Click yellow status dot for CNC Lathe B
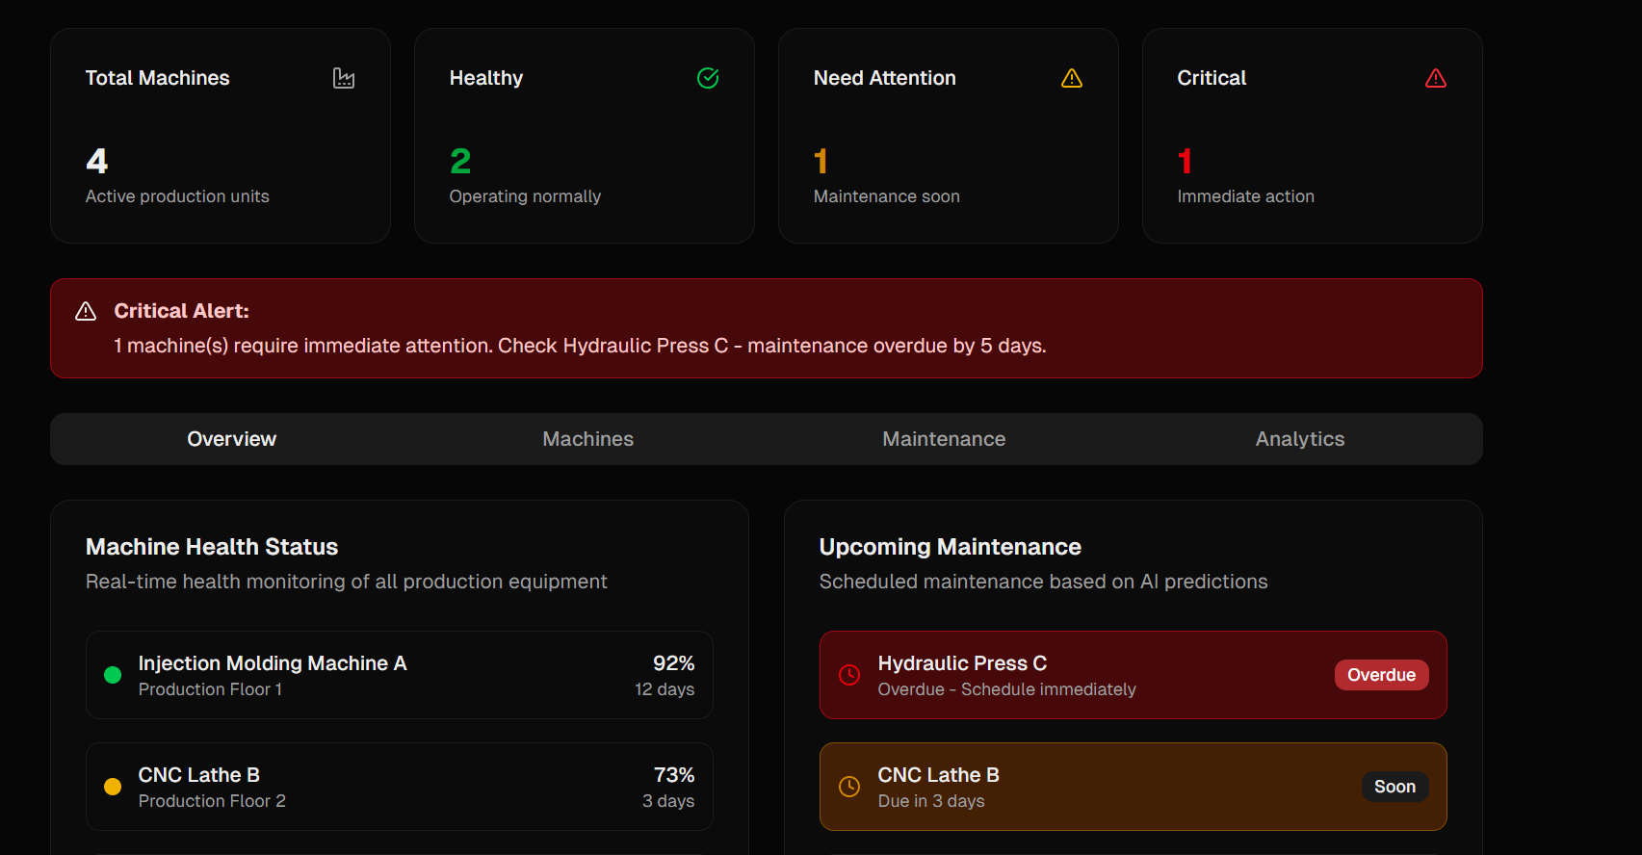This screenshot has width=1642, height=855. point(113,787)
